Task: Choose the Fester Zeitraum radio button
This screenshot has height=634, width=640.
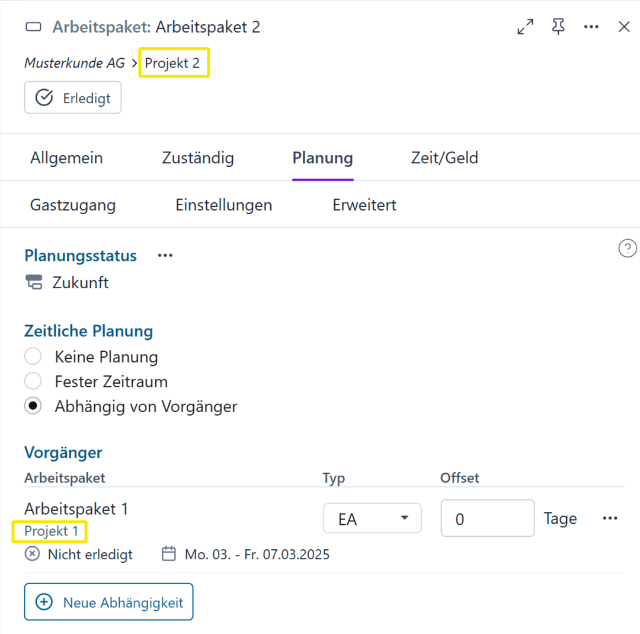Action: point(33,381)
